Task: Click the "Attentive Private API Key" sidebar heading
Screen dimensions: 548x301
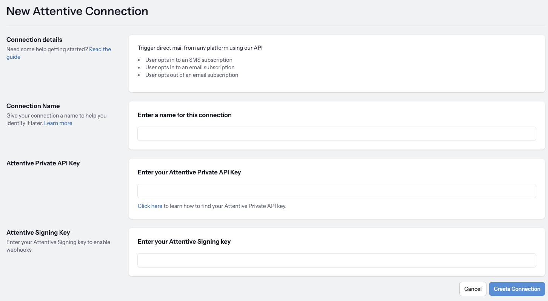Action: click(43, 163)
